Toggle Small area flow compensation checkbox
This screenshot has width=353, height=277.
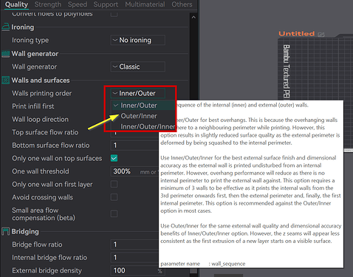coord(114,213)
